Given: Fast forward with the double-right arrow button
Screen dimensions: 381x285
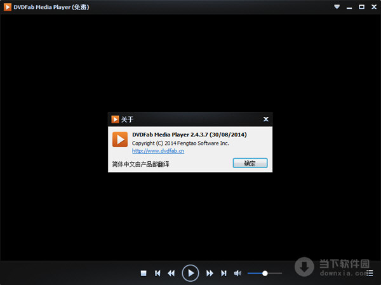Looking at the screenshot, I should (210, 274).
